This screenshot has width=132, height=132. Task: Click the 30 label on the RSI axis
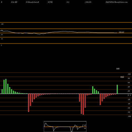coord(2,39)
